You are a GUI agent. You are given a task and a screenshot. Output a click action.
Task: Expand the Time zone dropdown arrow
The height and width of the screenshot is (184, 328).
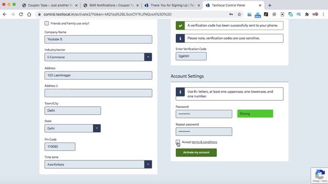[148, 165]
